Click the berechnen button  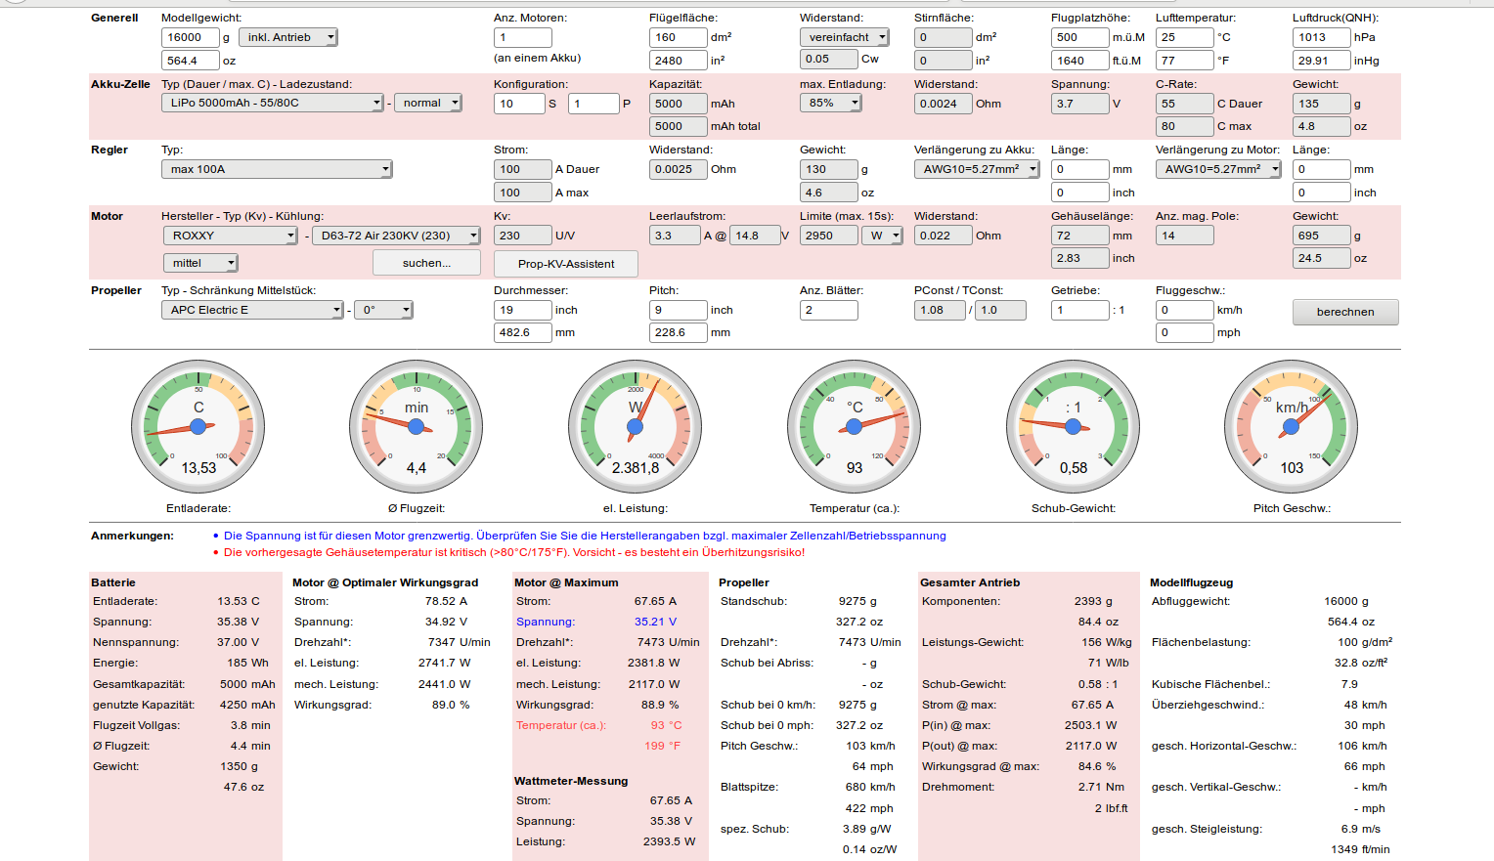tap(1344, 312)
